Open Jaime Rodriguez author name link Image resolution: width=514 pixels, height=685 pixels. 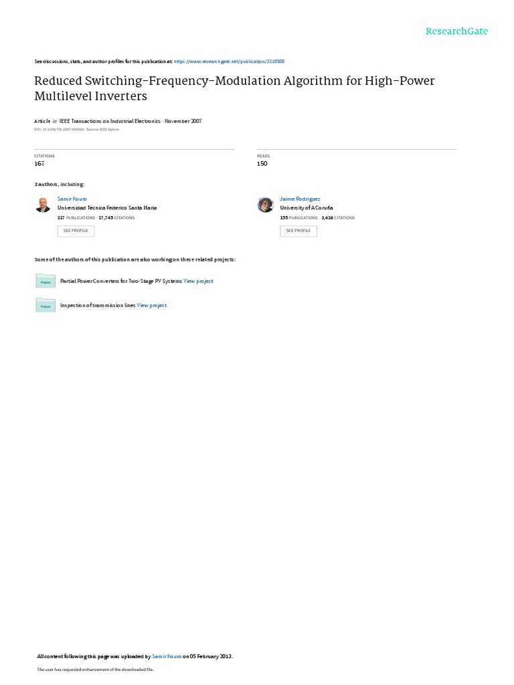tap(300, 199)
